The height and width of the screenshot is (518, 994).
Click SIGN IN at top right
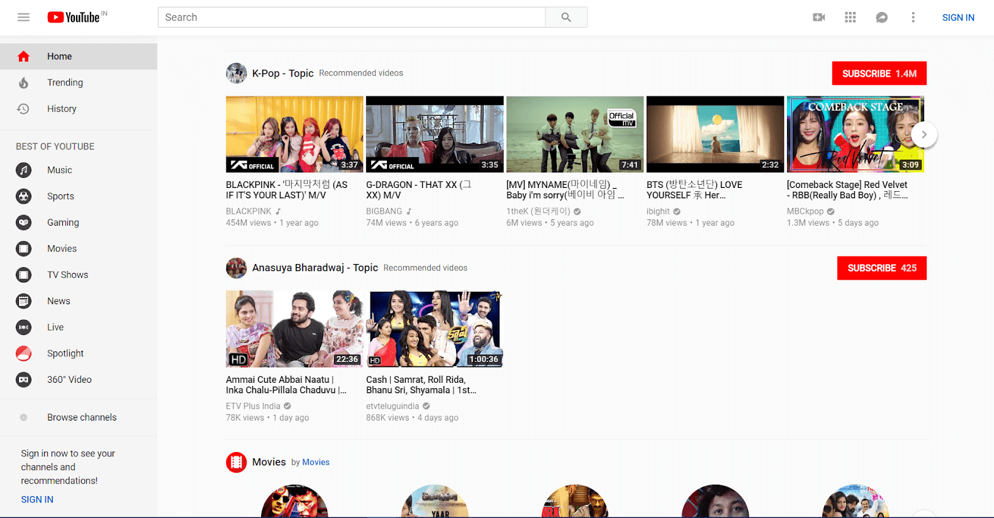(958, 18)
